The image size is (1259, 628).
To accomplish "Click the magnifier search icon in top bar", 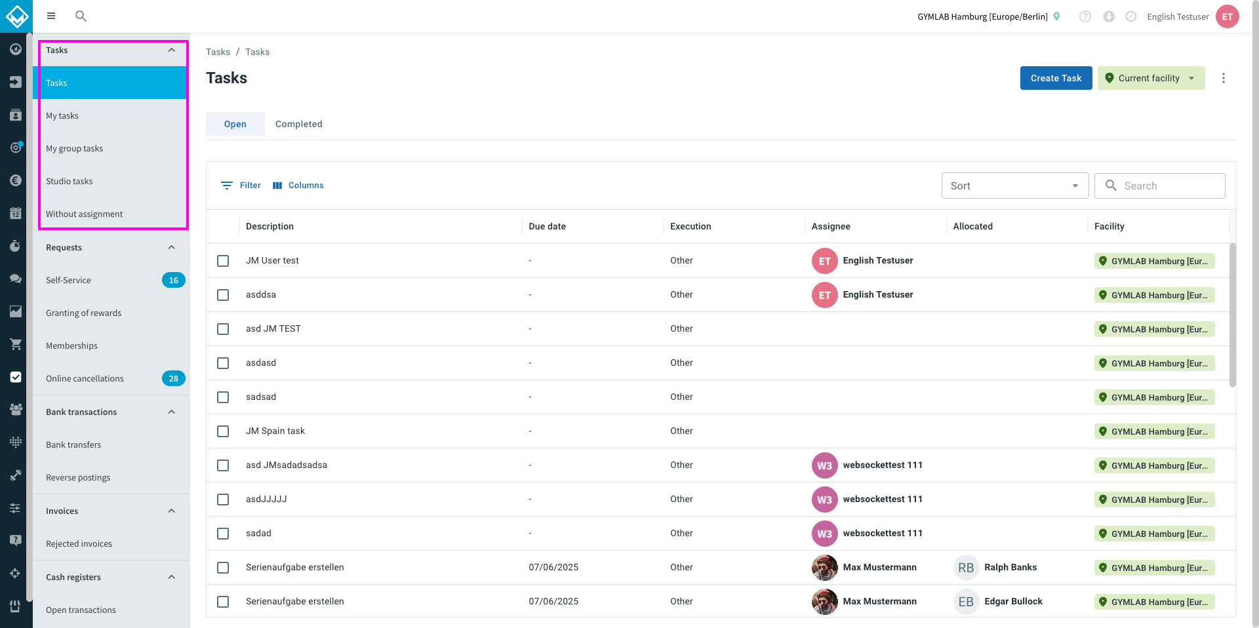I will click(x=81, y=16).
